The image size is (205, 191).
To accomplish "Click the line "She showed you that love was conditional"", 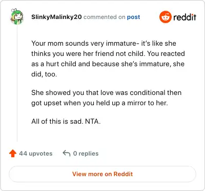I will coord(107,92).
